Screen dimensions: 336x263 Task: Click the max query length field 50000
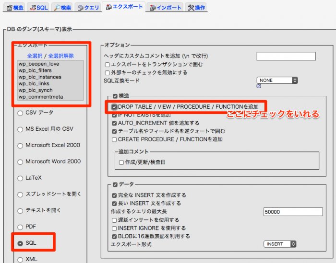[293, 211]
